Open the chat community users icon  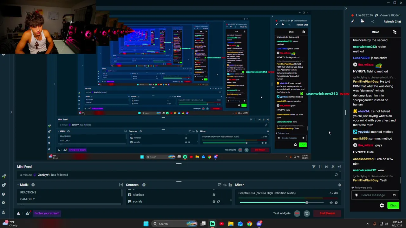click(394, 32)
